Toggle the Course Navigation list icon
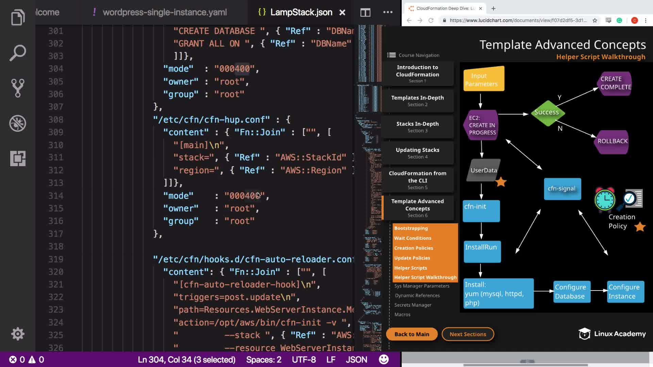The image size is (653, 367). point(391,55)
